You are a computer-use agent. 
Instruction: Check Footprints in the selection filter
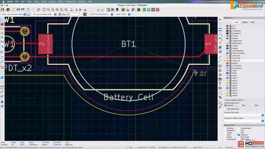tap(225, 130)
